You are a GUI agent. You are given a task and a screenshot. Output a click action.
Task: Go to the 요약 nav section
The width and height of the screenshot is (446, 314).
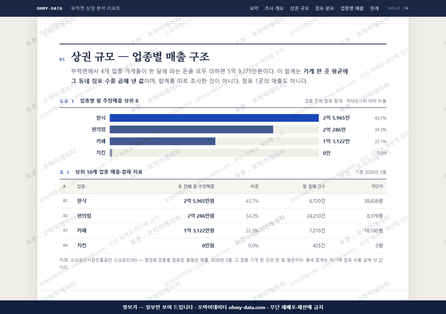254,8
